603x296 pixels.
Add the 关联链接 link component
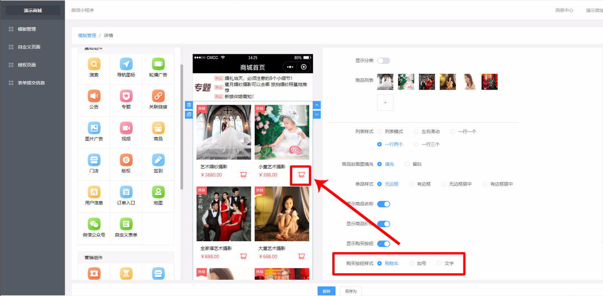click(158, 100)
